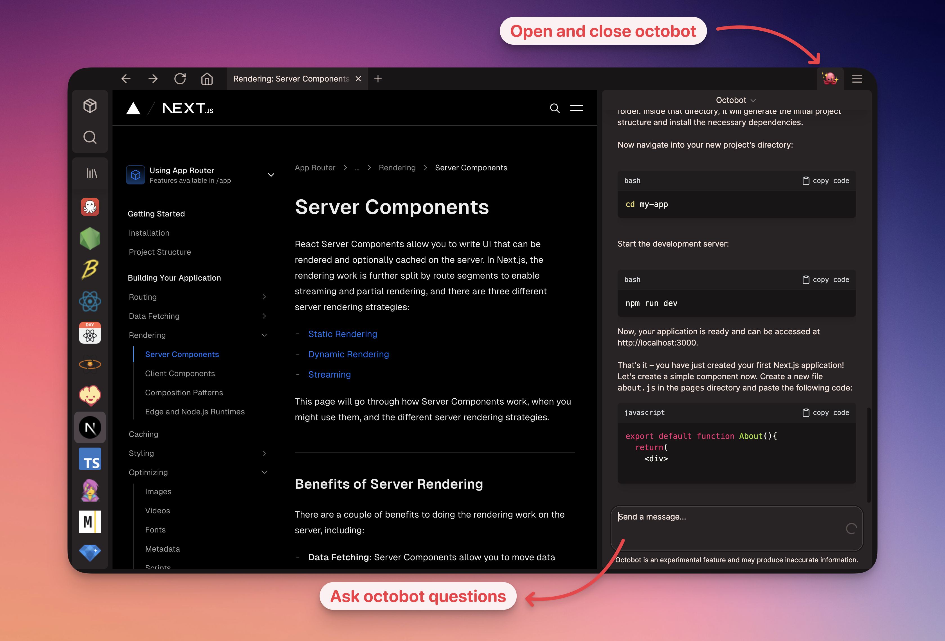
Task: Expand the Routing submenu
Action: click(x=264, y=297)
